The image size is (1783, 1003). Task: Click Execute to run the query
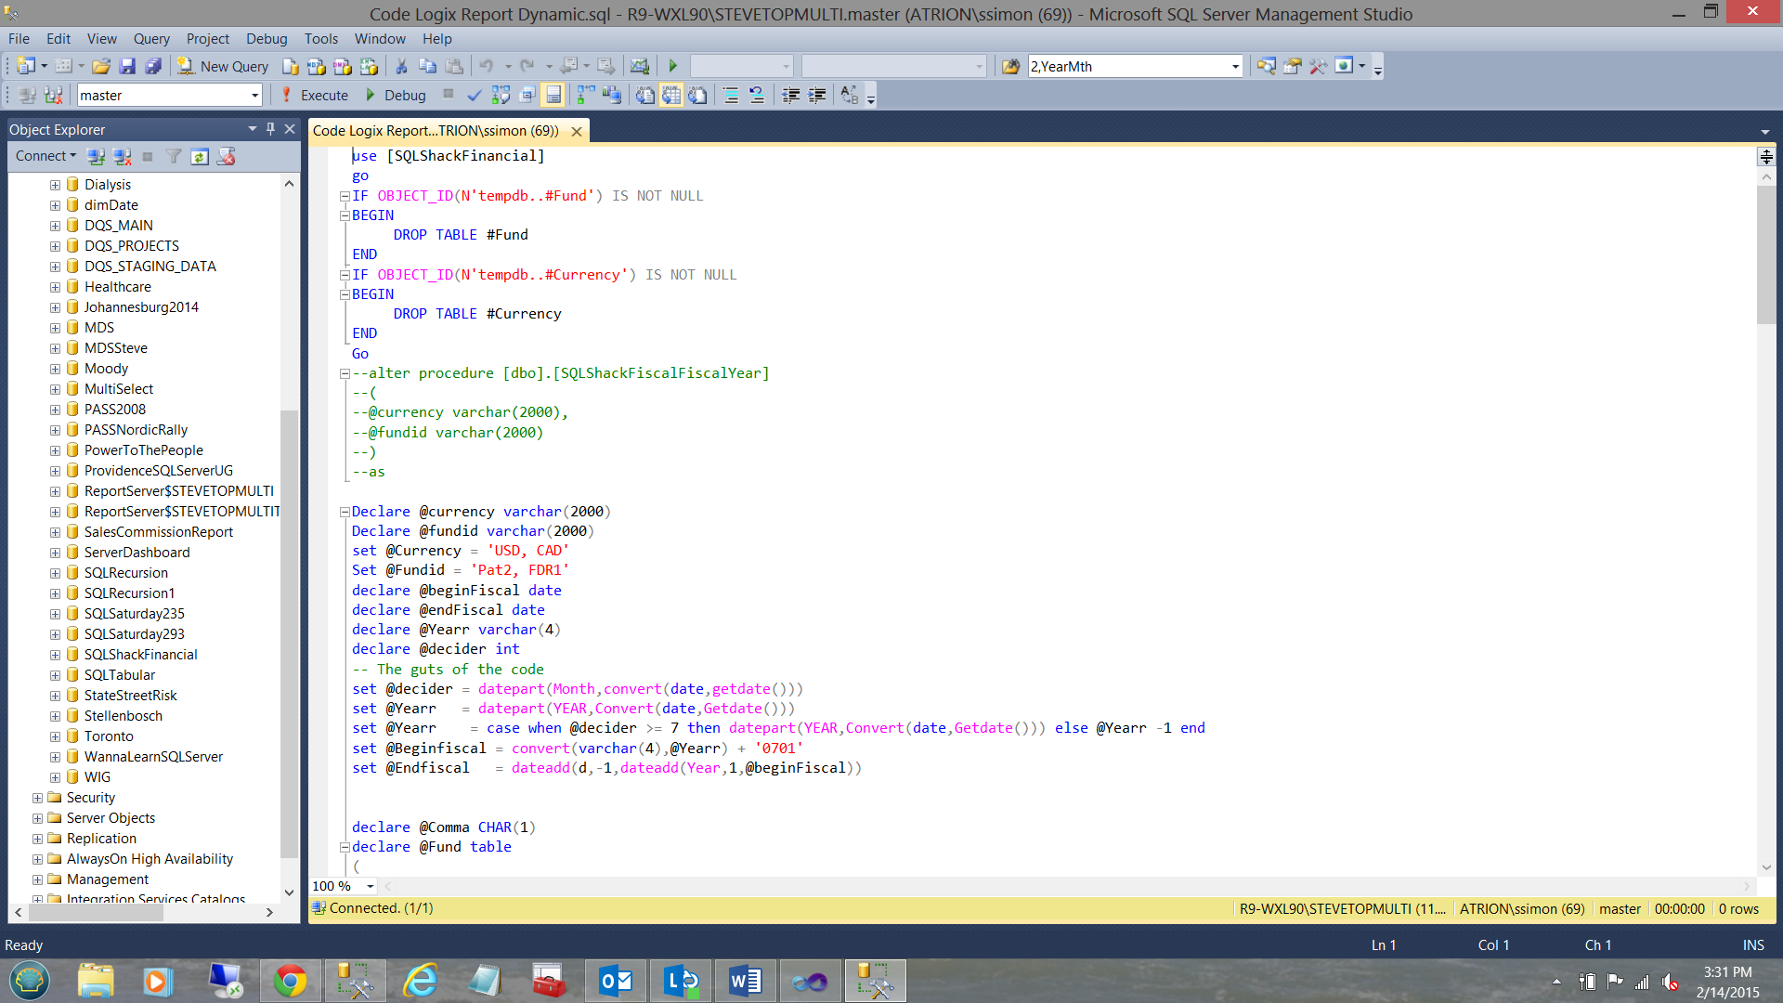tap(315, 95)
